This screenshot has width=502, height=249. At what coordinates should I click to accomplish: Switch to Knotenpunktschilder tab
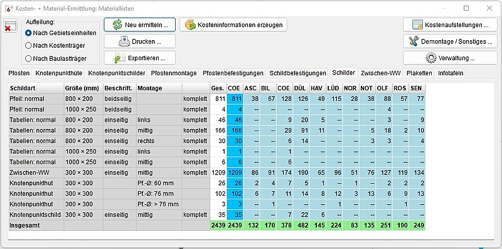[x=117, y=73]
